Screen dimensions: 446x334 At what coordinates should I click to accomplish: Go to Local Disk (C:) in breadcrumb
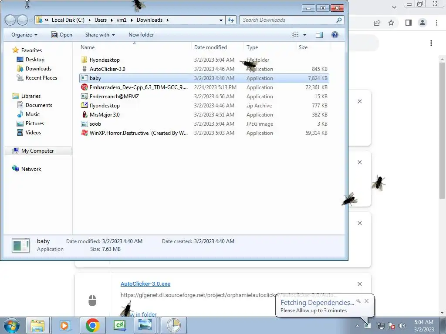click(68, 20)
